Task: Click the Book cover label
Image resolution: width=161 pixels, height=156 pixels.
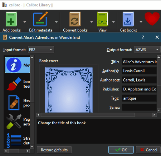Action: coord(49,61)
